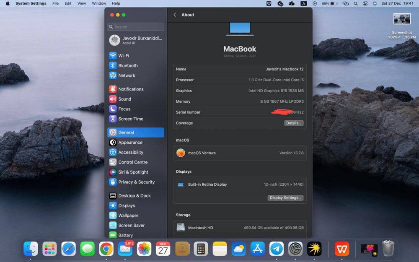Open Control Centre settings in sidebar

click(135, 162)
